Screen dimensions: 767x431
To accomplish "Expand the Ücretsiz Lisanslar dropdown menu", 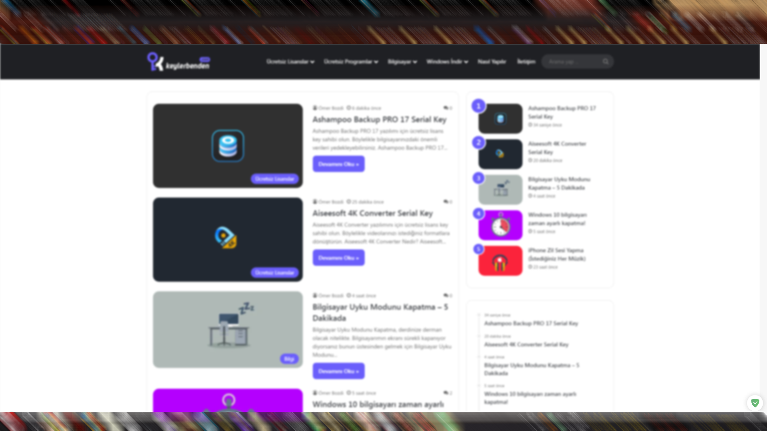I will pyautogui.click(x=290, y=62).
